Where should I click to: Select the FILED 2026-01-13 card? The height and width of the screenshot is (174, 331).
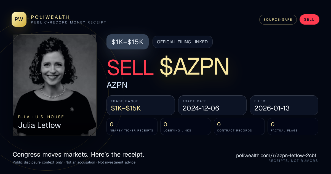284,105
